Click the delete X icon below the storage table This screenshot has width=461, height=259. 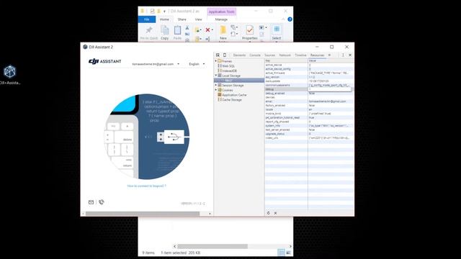pos(275,213)
